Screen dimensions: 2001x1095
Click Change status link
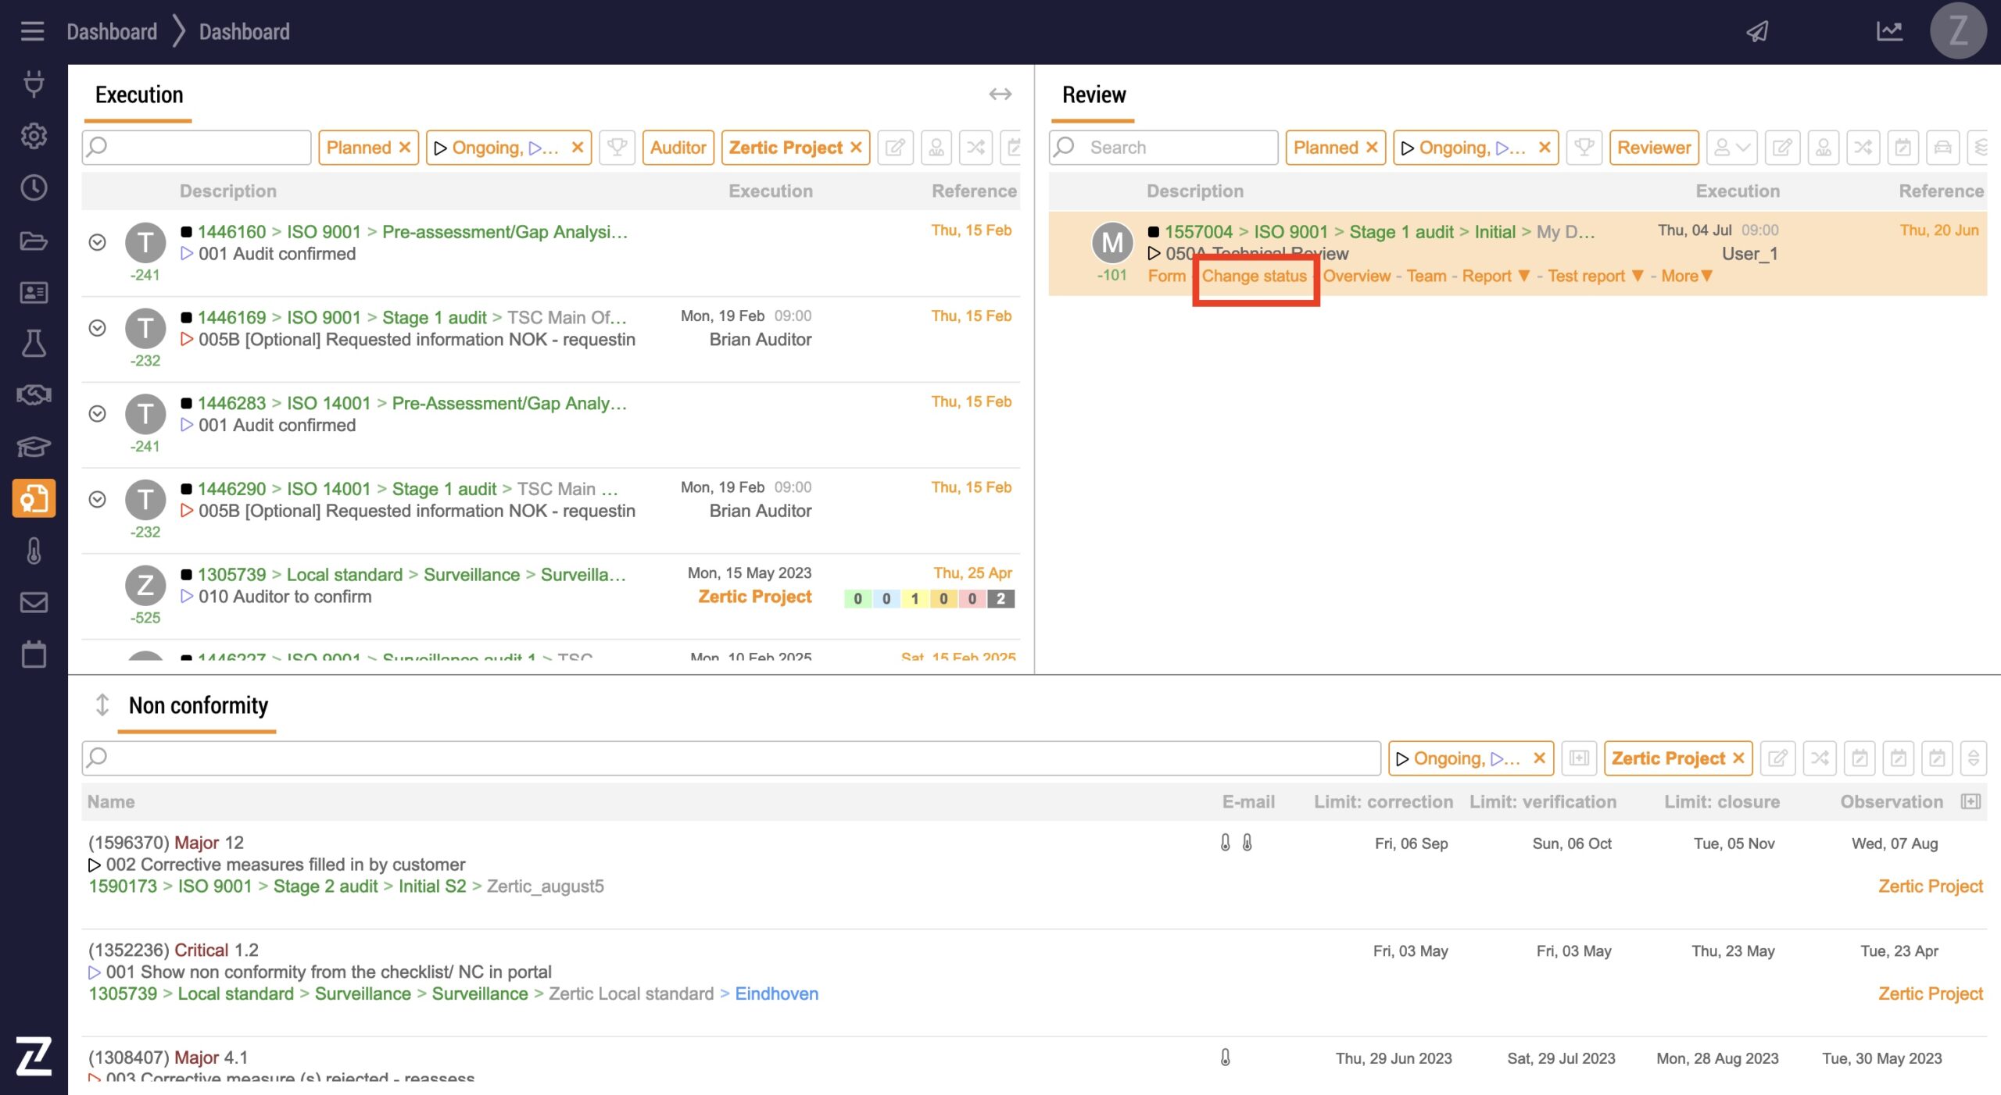[1254, 276]
